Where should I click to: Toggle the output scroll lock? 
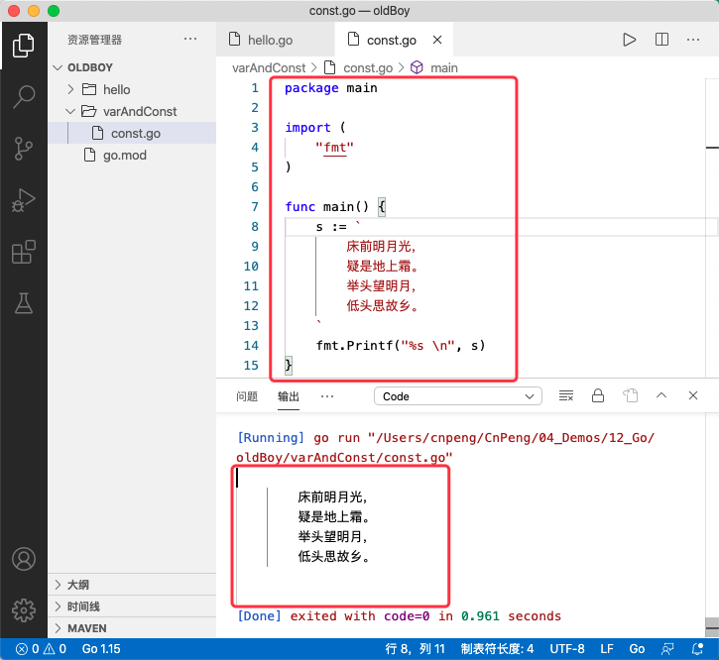(x=598, y=396)
